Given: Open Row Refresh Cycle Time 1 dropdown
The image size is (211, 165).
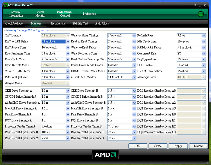Looking at the screenshot, I should [x=122, y=132].
